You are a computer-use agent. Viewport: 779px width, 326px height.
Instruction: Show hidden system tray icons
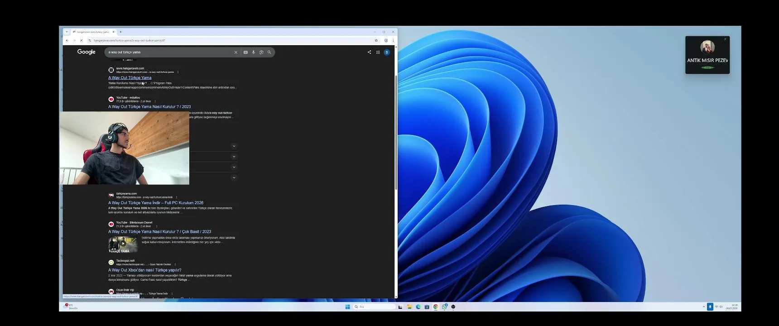pyautogui.click(x=704, y=307)
